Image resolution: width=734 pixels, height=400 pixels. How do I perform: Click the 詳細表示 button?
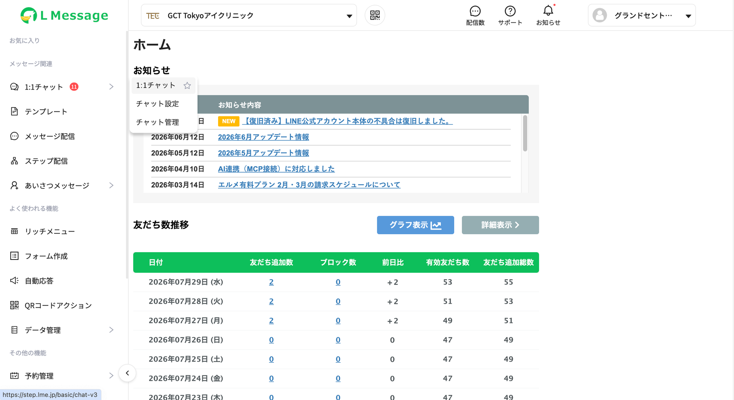(x=500, y=225)
